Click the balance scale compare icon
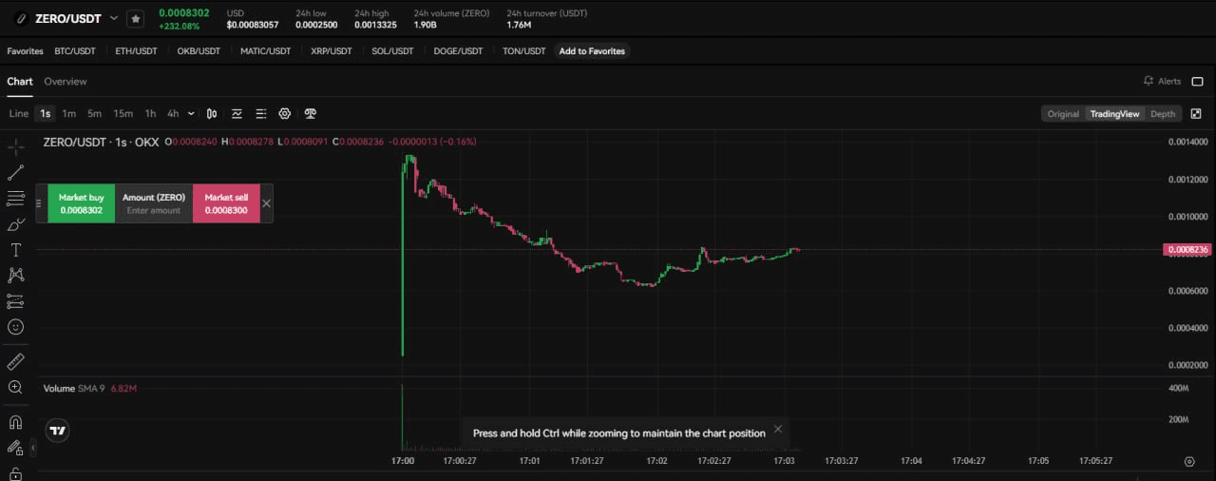 coord(310,113)
